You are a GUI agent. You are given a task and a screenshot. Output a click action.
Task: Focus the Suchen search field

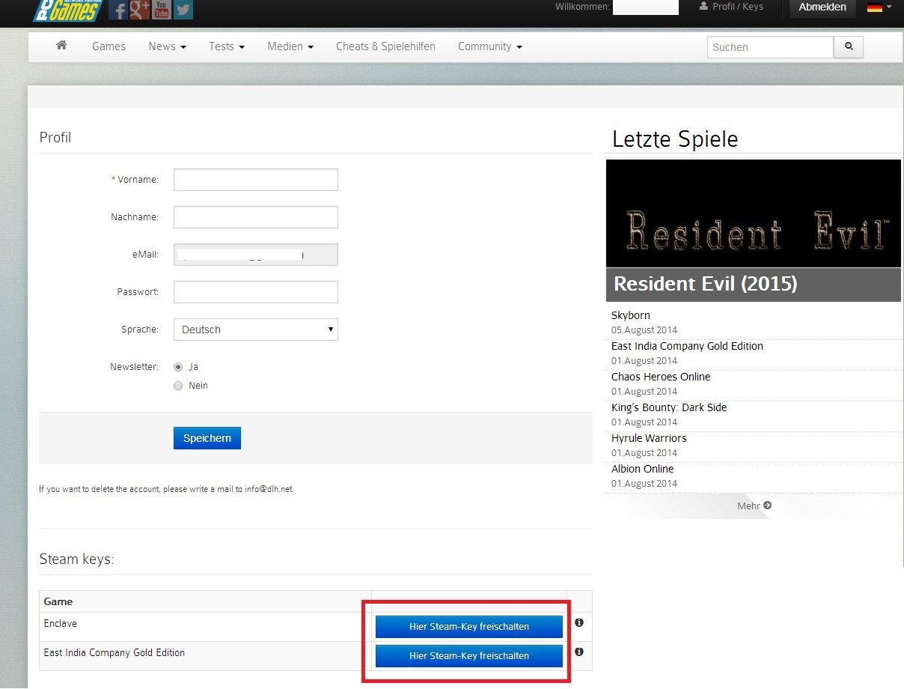pyautogui.click(x=770, y=47)
